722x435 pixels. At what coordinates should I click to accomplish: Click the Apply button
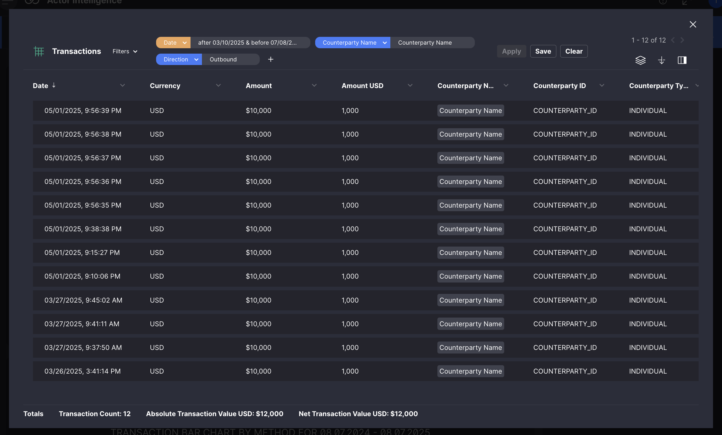pos(511,51)
